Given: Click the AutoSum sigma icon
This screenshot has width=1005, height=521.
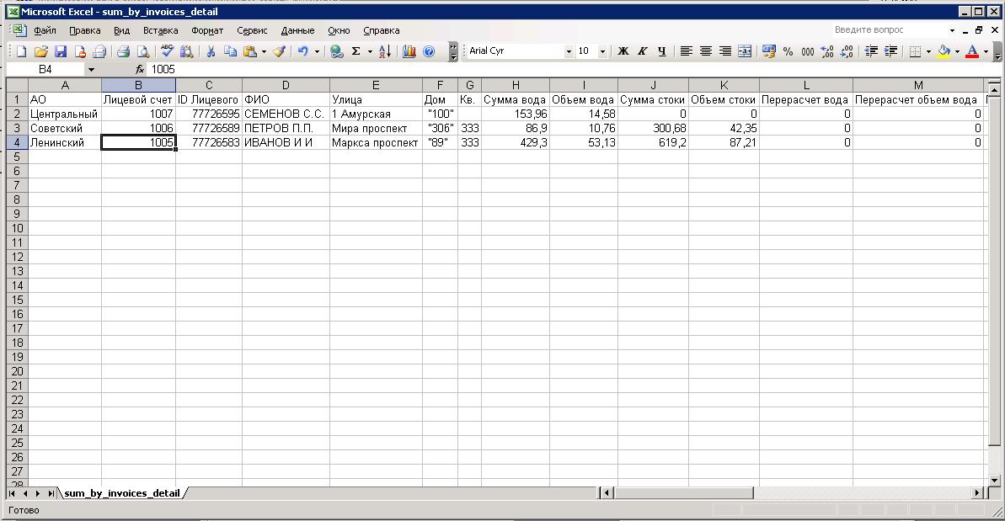Looking at the screenshot, I should (355, 51).
